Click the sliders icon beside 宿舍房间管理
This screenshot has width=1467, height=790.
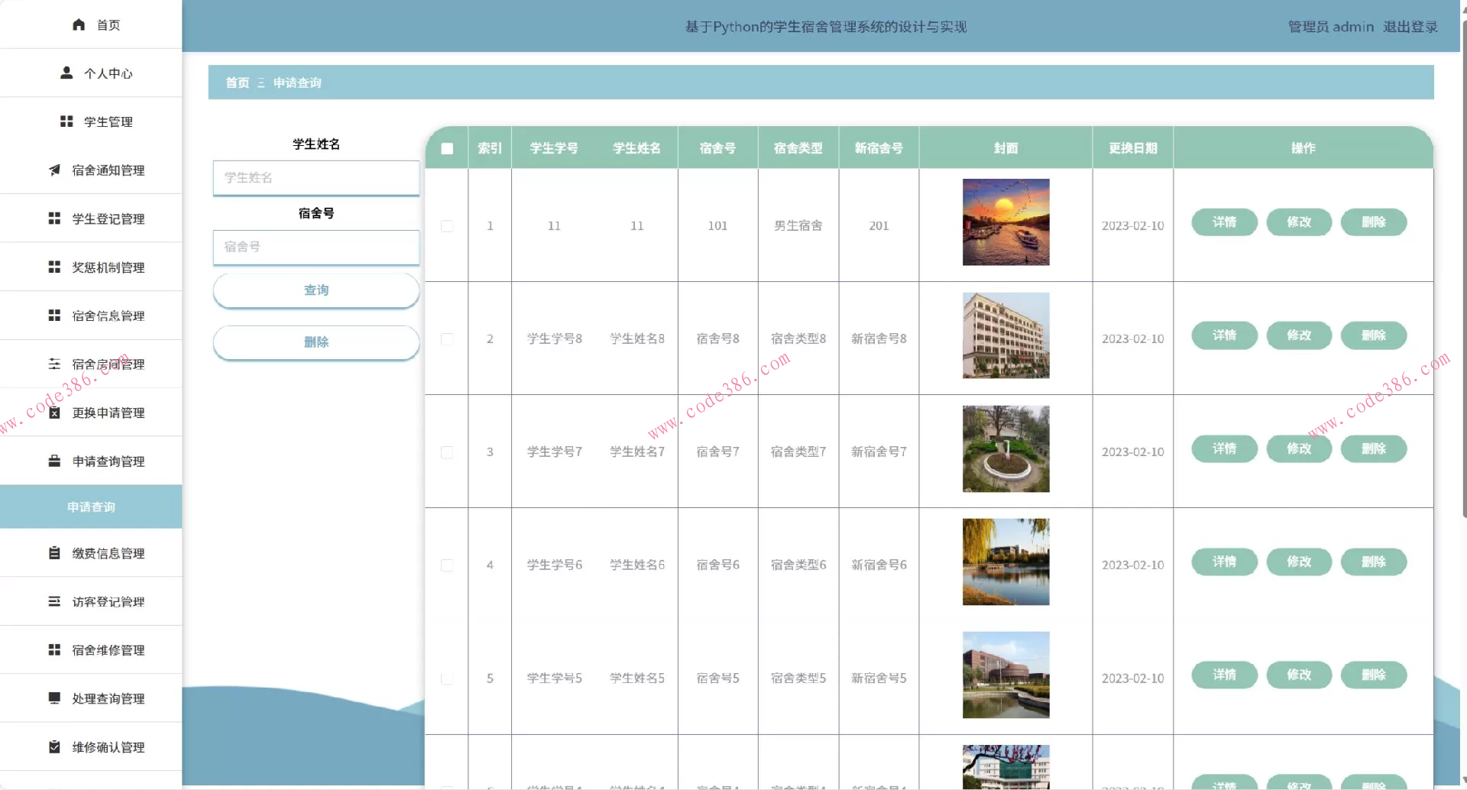coord(54,364)
